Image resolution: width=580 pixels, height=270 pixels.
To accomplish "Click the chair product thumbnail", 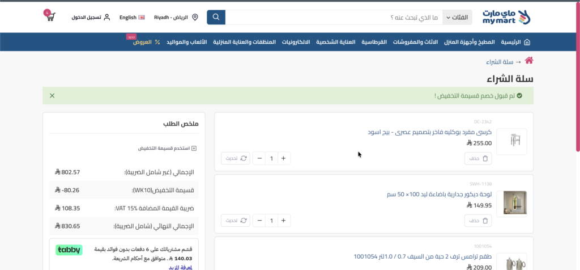I will point(511,141).
